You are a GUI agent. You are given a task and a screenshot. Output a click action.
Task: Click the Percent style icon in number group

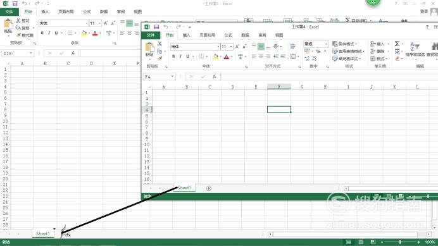pos(318,51)
